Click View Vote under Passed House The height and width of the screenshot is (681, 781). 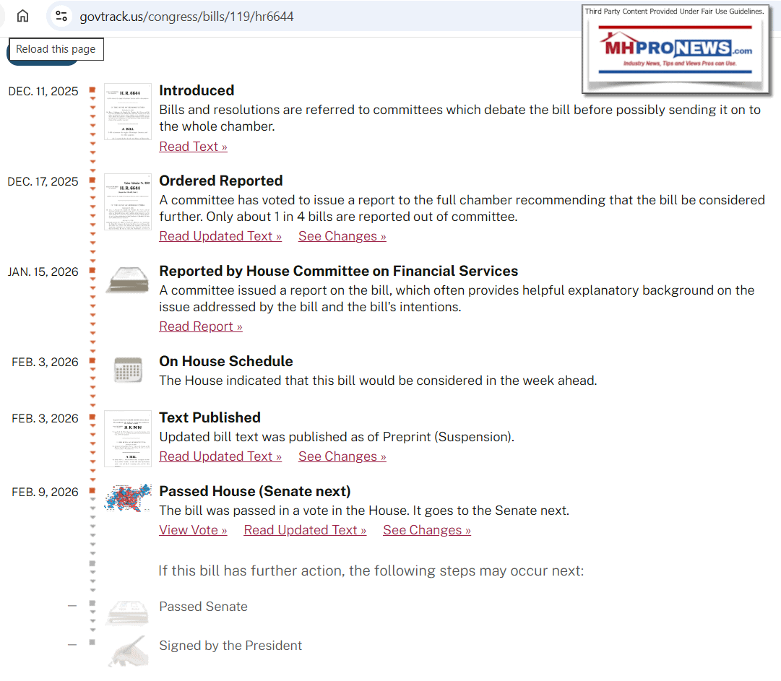tap(193, 530)
